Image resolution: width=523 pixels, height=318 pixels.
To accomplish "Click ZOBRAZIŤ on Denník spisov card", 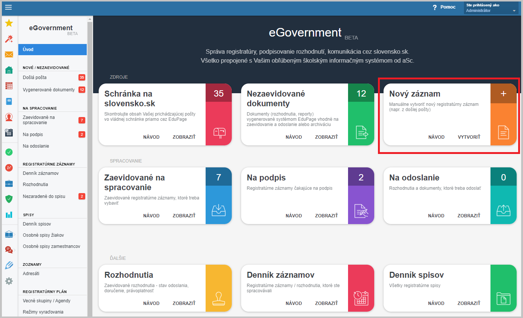I will [x=469, y=303].
